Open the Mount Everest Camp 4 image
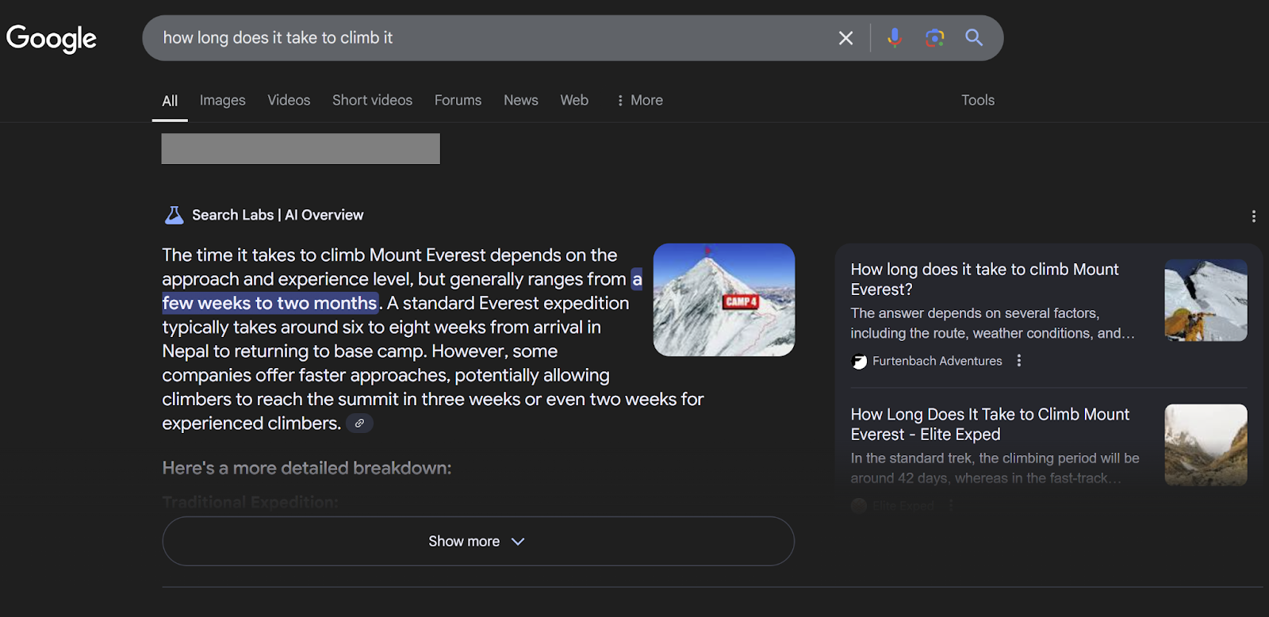The image size is (1269, 617). (x=724, y=300)
